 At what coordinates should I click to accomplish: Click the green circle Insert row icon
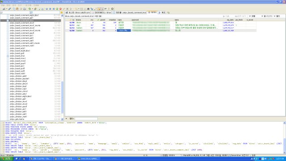pyautogui.click(x=57, y=9)
